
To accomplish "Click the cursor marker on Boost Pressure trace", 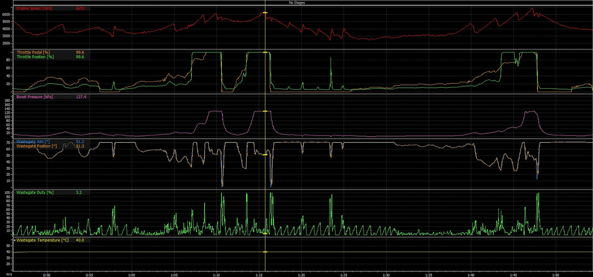I will click(265, 111).
